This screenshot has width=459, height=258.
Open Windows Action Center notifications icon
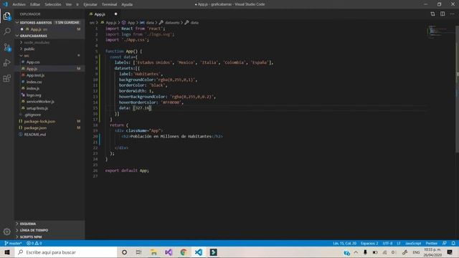[x=450, y=252]
